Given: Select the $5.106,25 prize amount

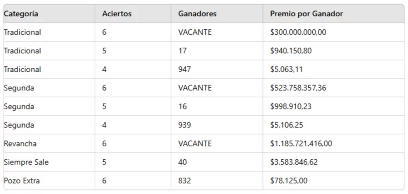Looking at the screenshot, I should pos(286,125).
